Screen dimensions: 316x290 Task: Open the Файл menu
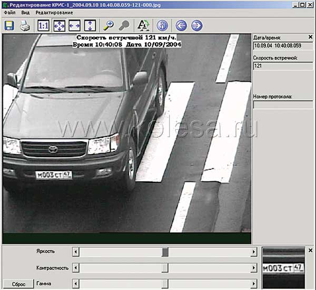click(9, 12)
